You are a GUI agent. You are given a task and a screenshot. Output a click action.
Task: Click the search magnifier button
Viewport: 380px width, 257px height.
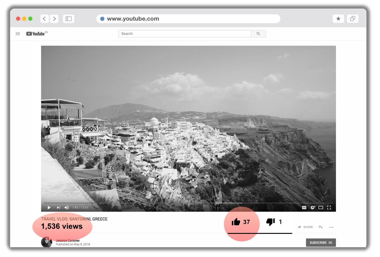[258, 34]
